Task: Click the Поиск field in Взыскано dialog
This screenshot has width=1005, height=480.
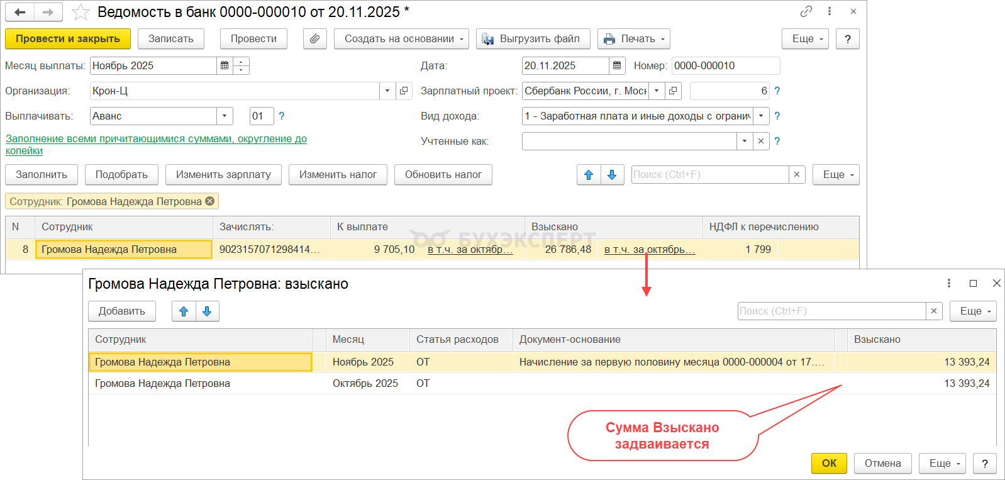Action: pos(831,311)
